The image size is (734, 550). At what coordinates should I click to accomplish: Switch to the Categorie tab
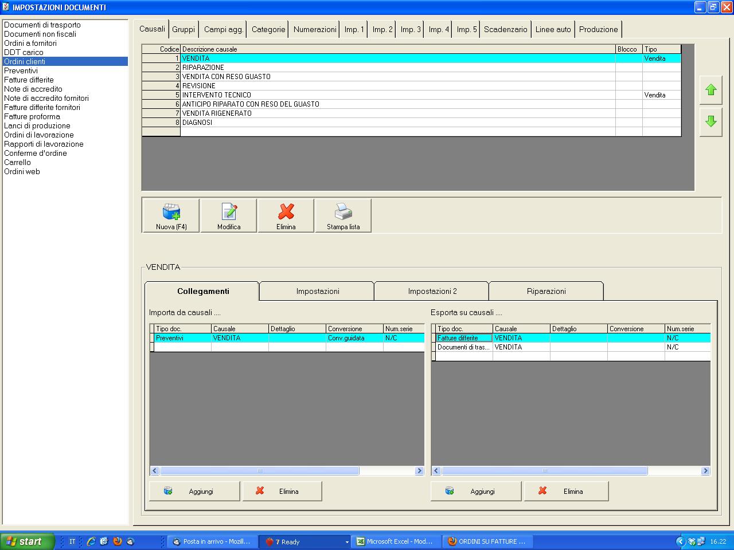(x=268, y=29)
